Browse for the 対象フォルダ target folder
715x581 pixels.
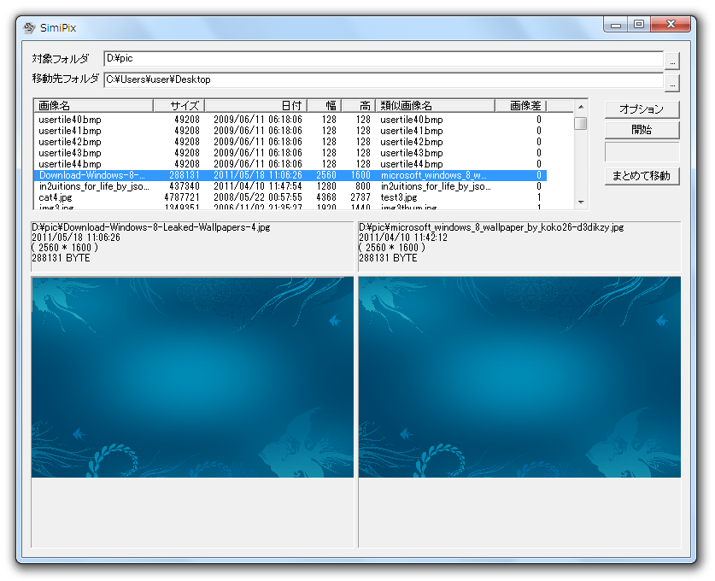point(672,61)
